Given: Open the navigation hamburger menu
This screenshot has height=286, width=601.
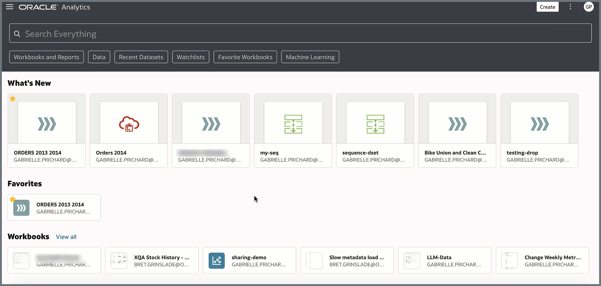Looking at the screenshot, I should click(9, 7).
